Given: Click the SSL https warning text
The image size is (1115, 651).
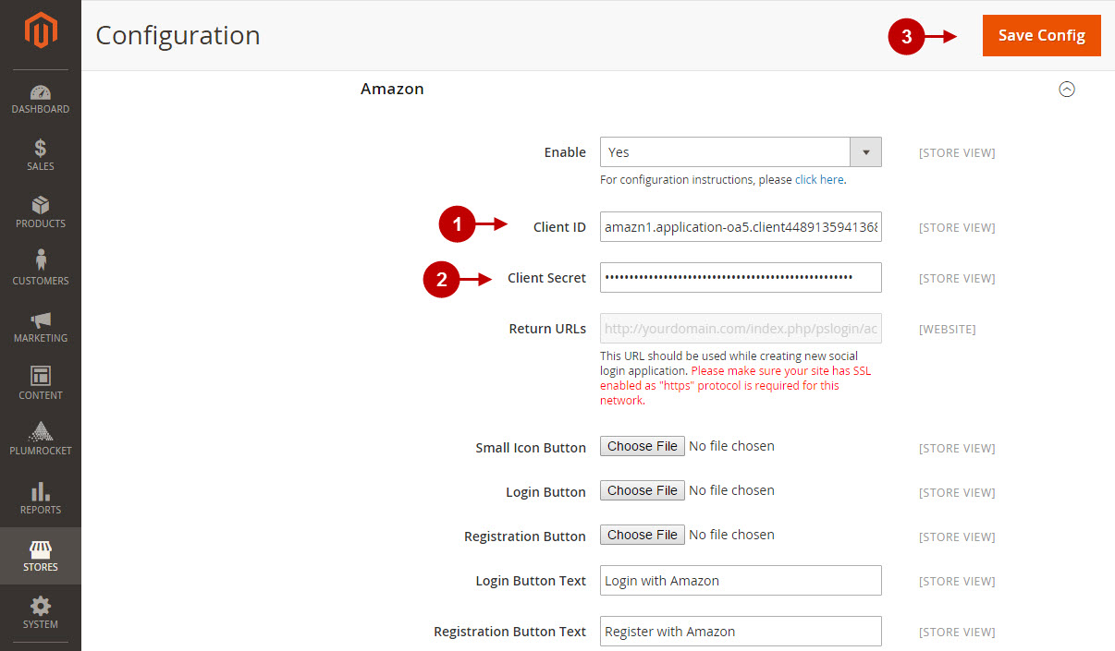Looking at the screenshot, I should [x=735, y=386].
